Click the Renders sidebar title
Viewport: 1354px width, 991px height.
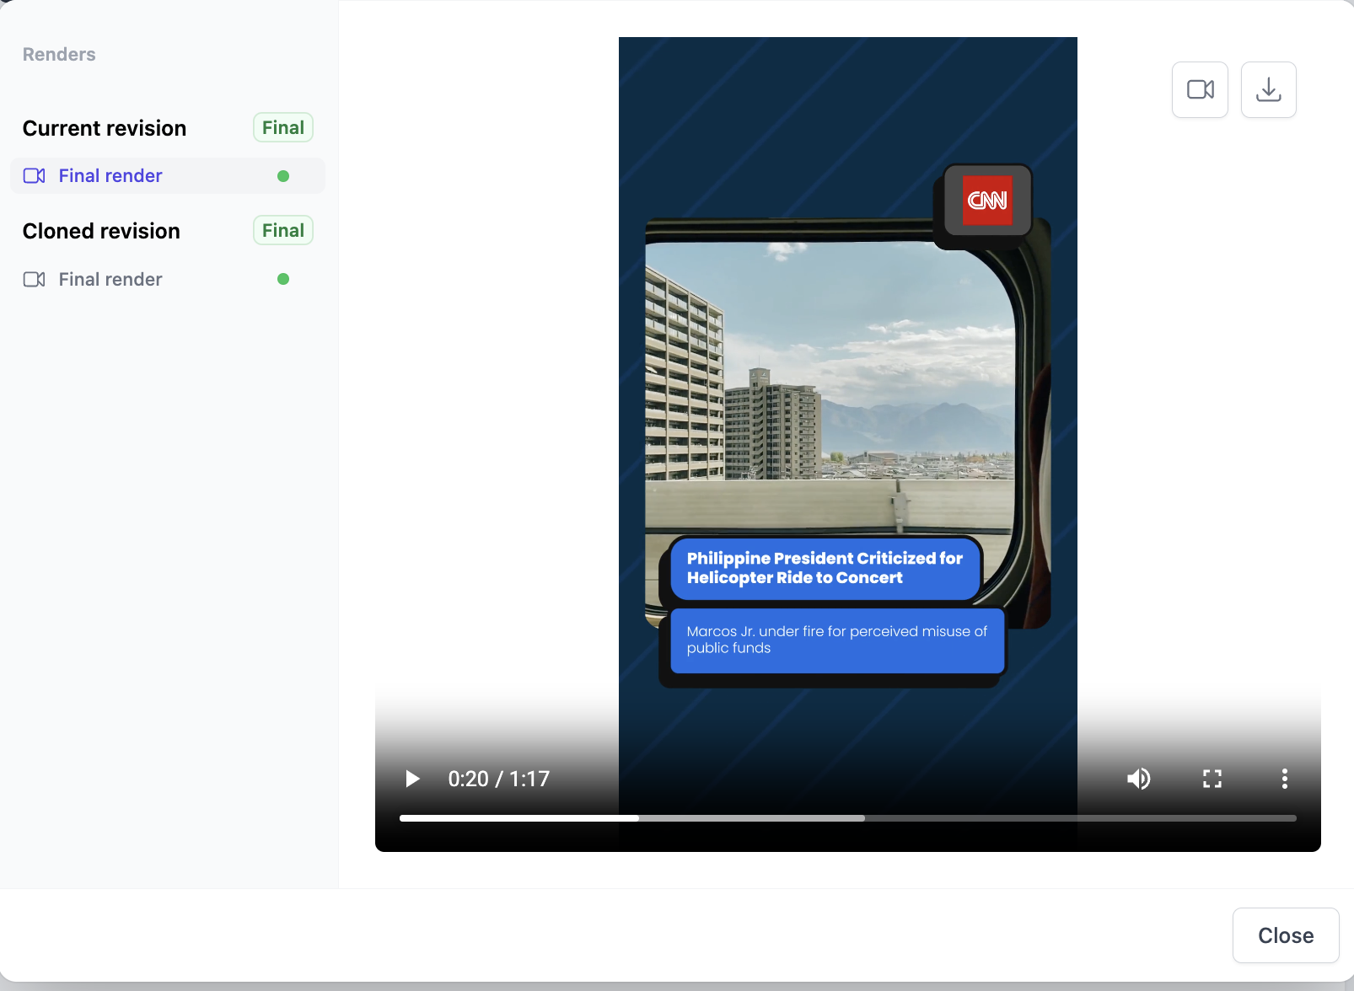(x=59, y=55)
